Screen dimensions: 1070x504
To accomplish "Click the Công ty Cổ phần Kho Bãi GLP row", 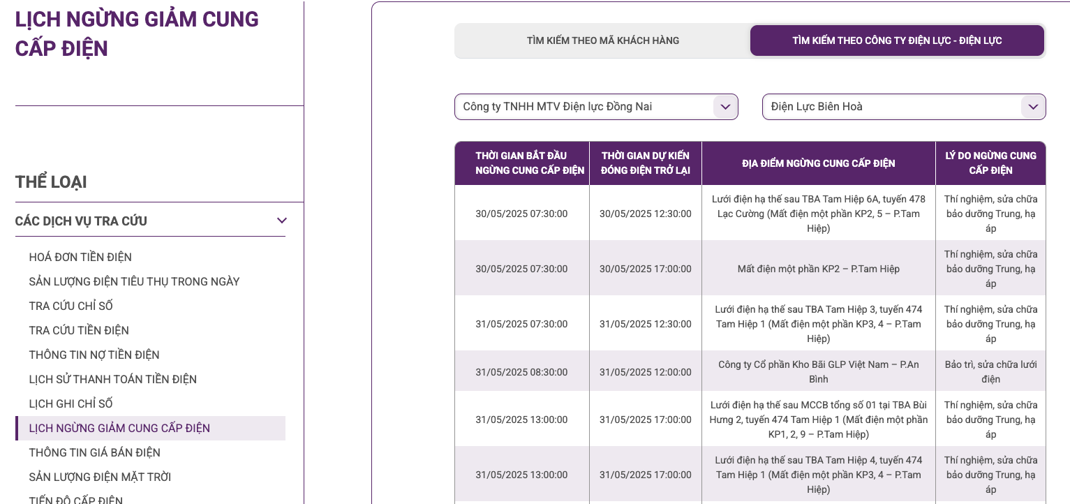I will pos(818,371).
